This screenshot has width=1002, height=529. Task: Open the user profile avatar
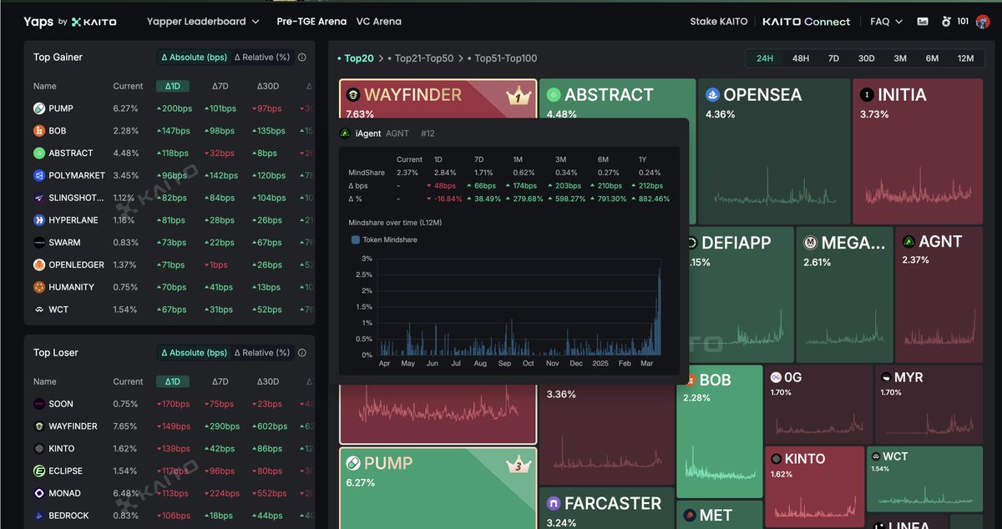982,22
